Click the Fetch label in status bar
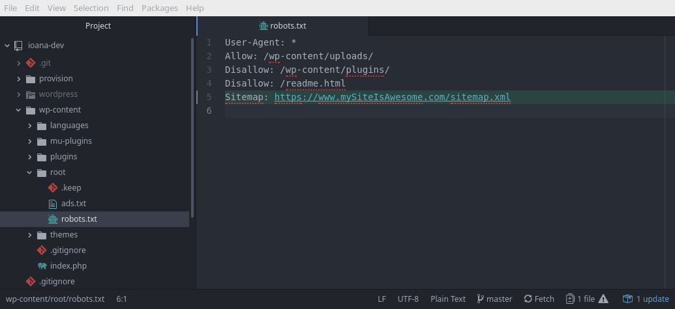Screen dimensions: 675x309 tap(545, 299)
